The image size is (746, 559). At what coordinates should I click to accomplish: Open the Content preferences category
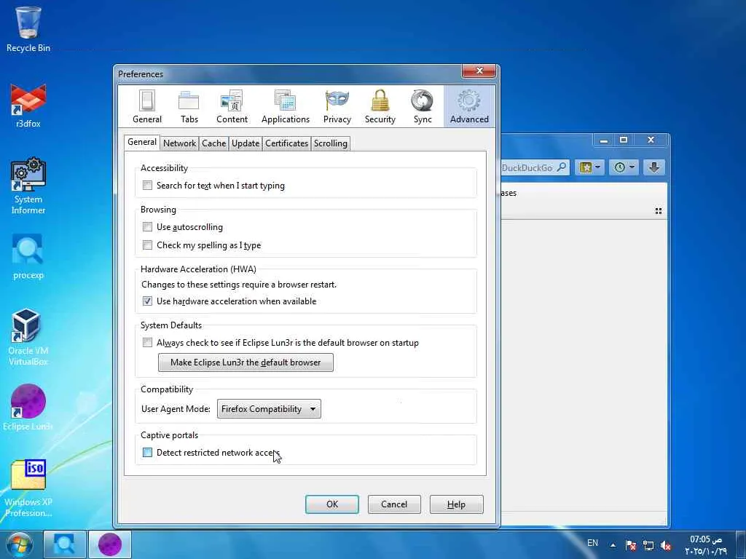pyautogui.click(x=232, y=107)
